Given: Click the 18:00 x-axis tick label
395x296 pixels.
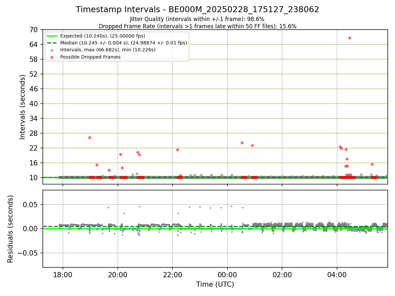Looking at the screenshot, I should tap(63, 275).
